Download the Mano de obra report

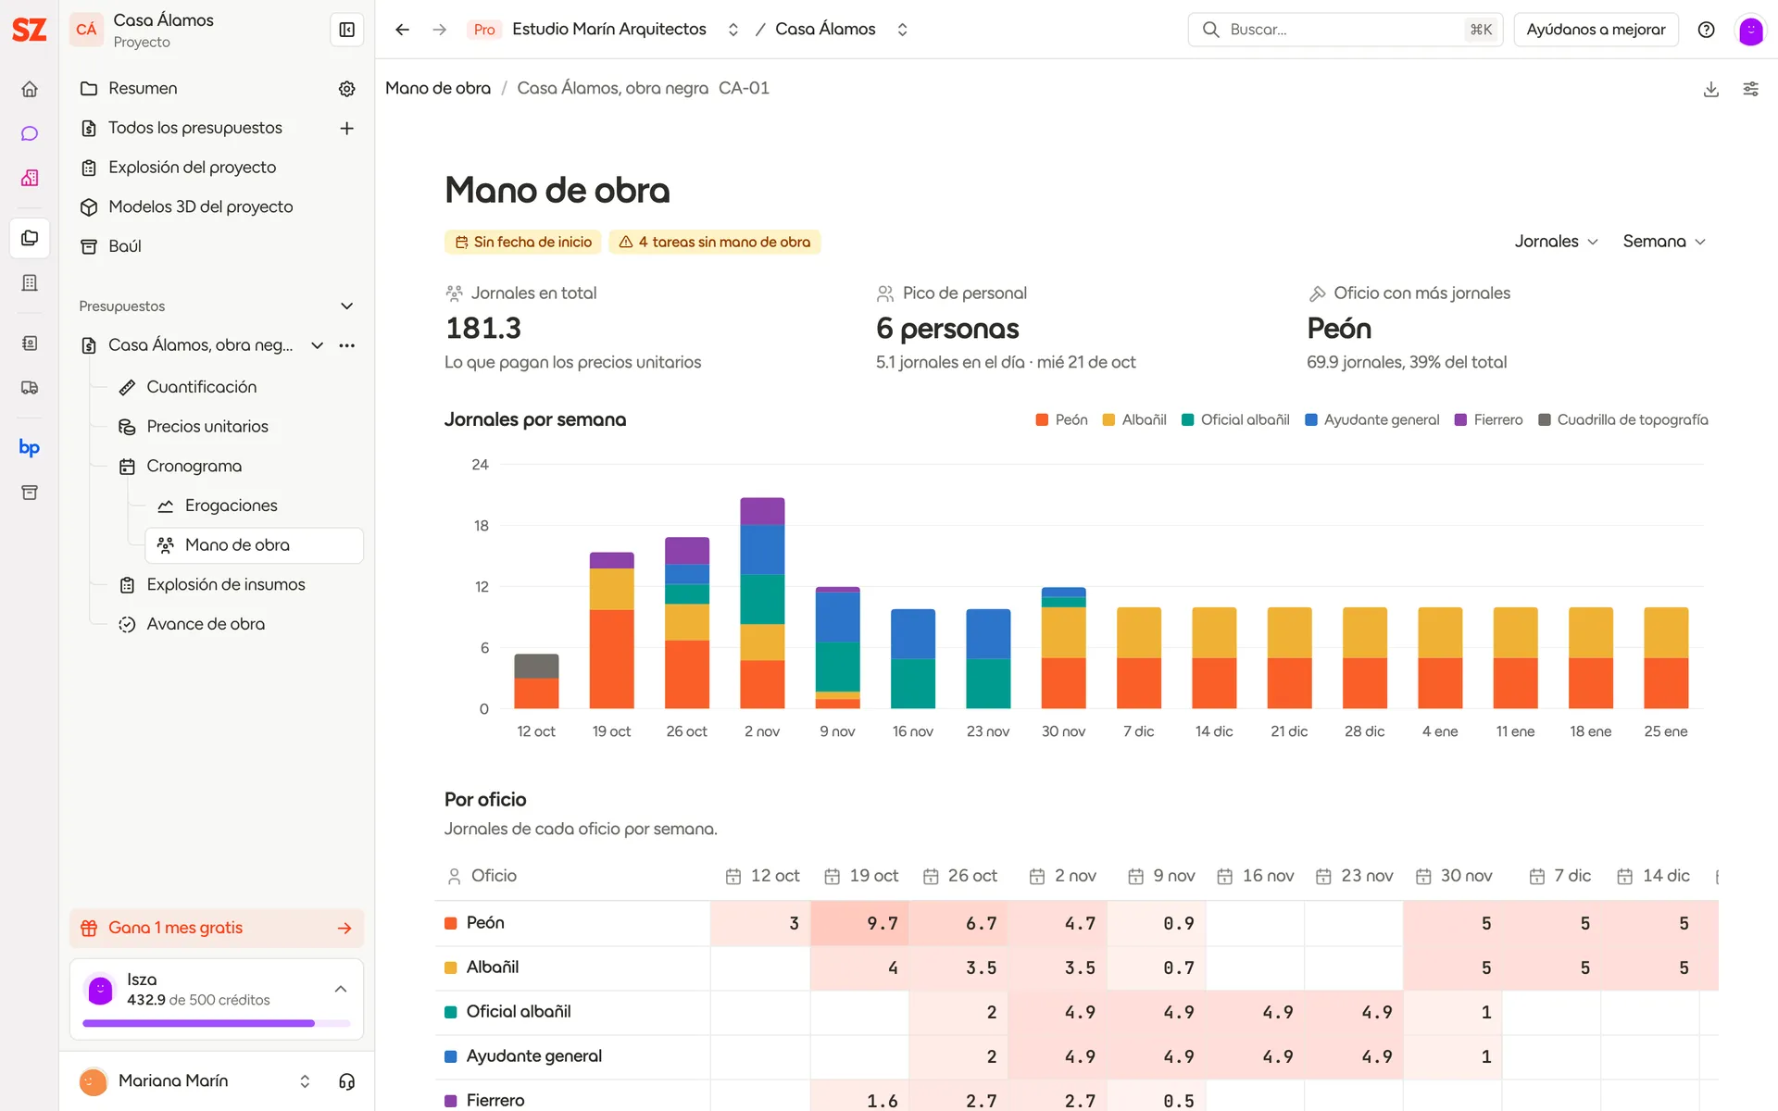click(1711, 89)
